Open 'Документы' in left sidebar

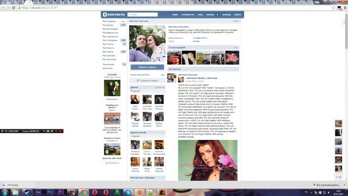pyautogui.click(x=108, y=68)
